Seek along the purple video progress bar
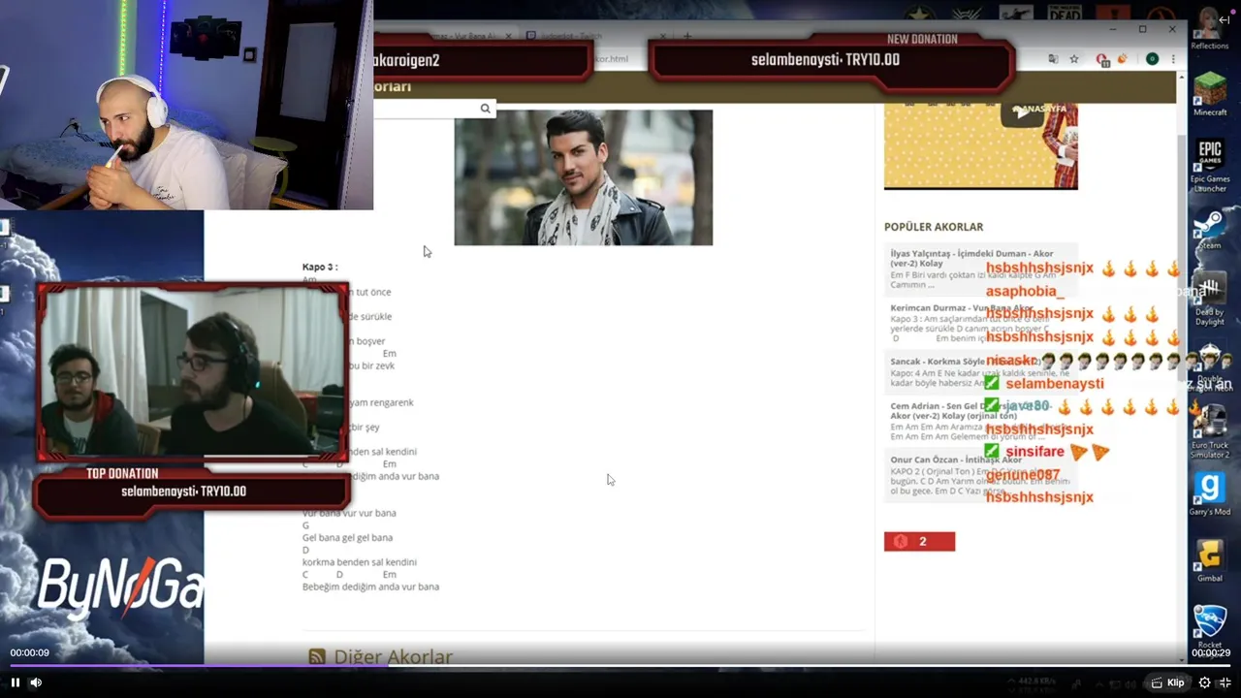Viewport: 1241px width, 698px height. 620,666
